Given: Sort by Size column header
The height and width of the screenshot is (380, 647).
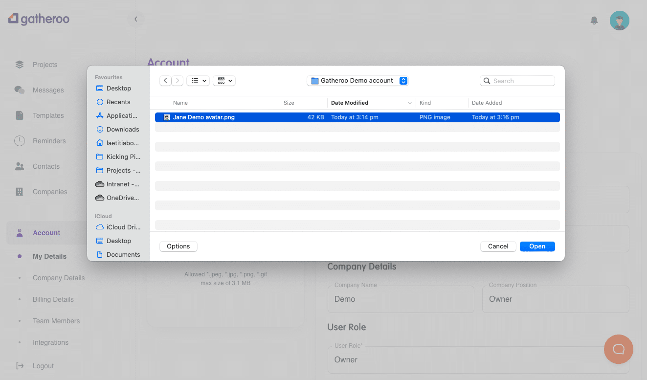Looking at the screenshot, I should (x=289, y=103).
